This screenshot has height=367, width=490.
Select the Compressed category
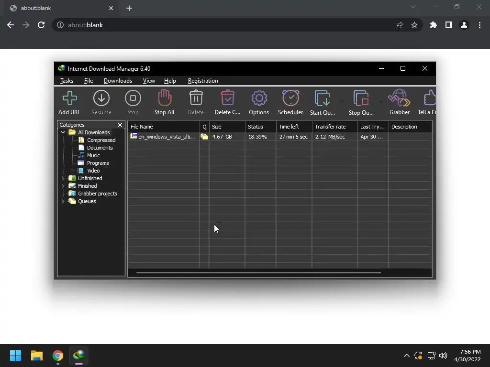[x=101, y=140]
